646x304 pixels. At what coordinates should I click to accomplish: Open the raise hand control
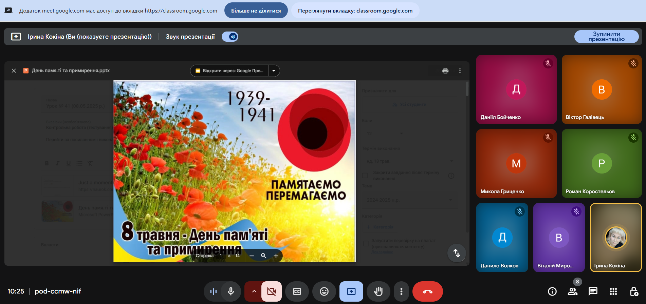pyautogui.click(x=378, y=291)
